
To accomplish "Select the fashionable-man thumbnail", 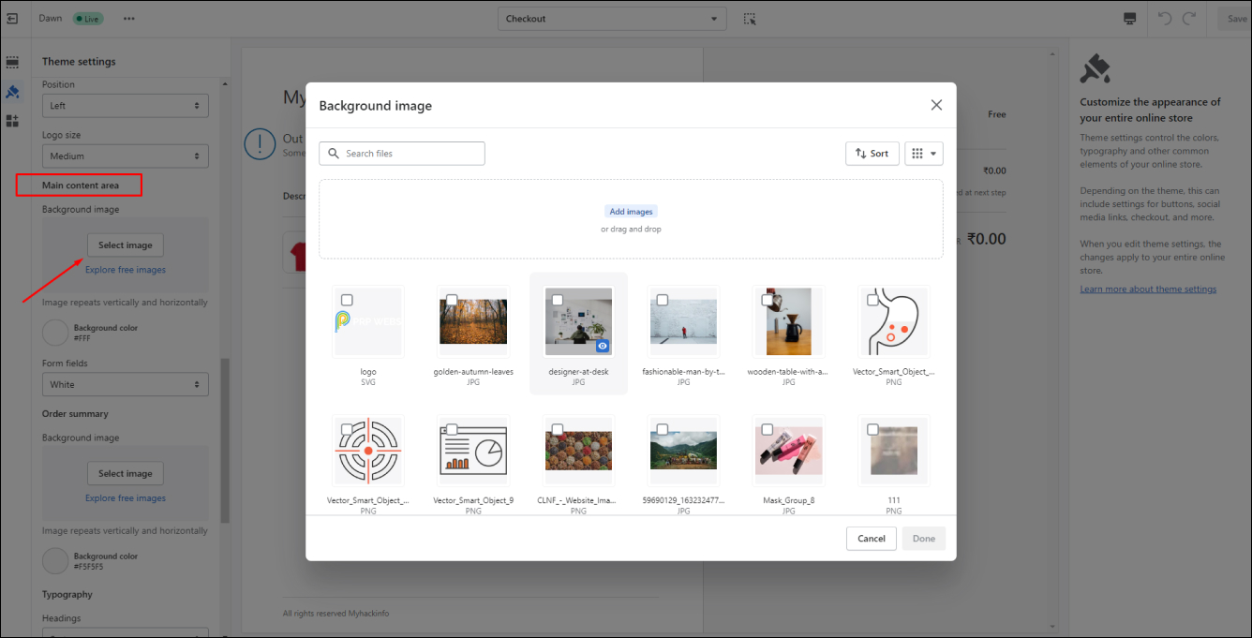I will point(683,321).
